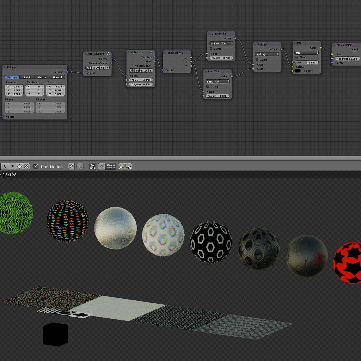The height and width of the screenshot is (361, 361).
Task: Open the Less Than operation dropdown
Action: [x=218, y=81]
